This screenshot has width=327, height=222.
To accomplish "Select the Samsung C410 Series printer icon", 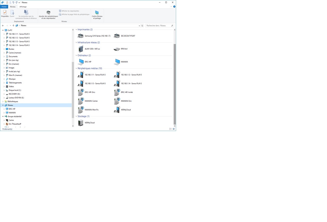I will pyautogui.click(x=80, y=36).
